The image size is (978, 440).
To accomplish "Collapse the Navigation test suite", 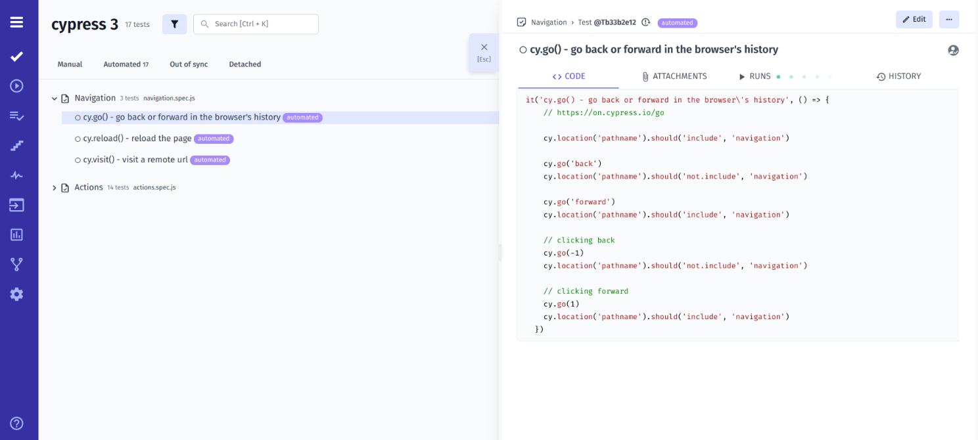I will tap(55, 97).
